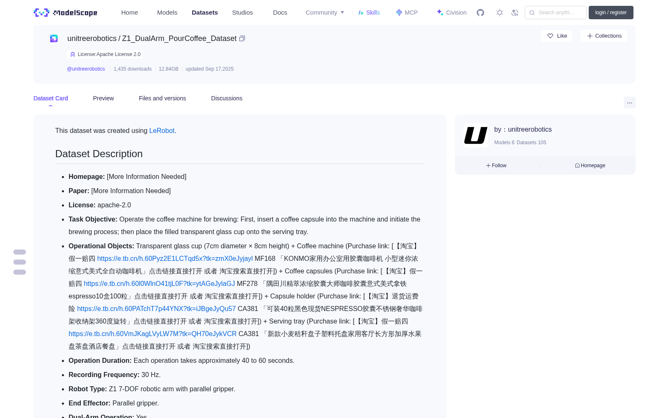
Task: Expand the Community dropdown menu
Action: click(x=325, y=13)
